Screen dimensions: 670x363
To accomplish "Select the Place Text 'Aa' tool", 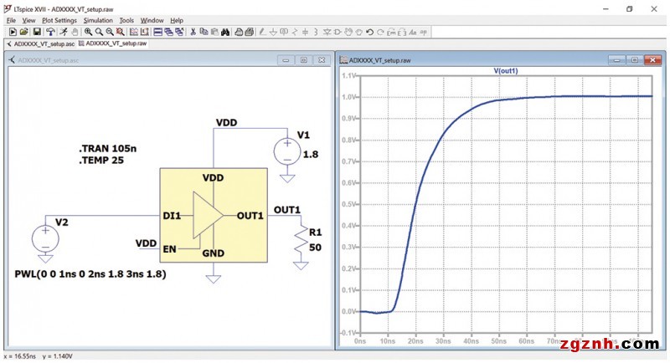I will 412,32.
